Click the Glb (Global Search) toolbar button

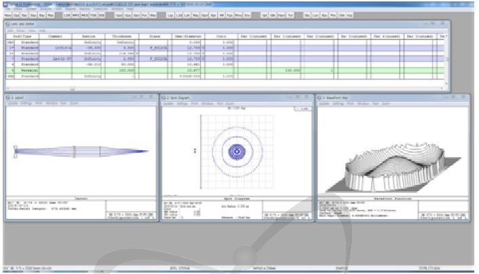point(273,15)
